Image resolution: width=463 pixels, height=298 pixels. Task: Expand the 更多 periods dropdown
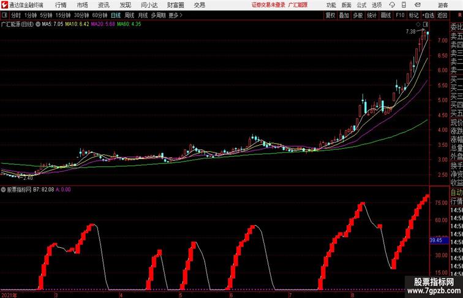pyautogui.click(x=176, y=15)
